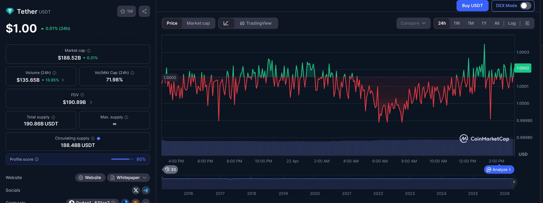Switch to line chart view icon
The image size is (543, 203).
coord(226,23)
